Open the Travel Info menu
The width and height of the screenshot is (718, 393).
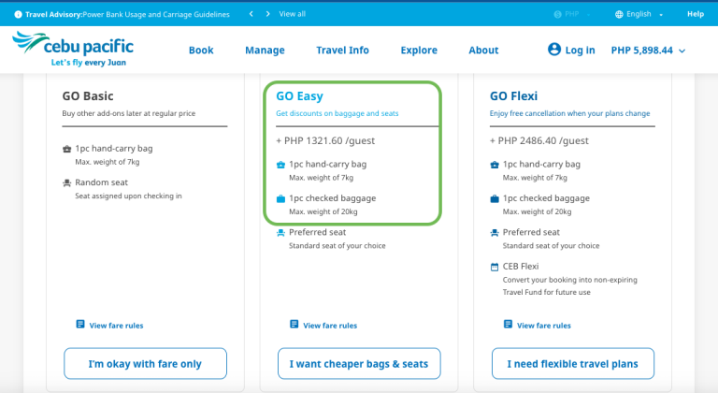(x=342, y=51)
